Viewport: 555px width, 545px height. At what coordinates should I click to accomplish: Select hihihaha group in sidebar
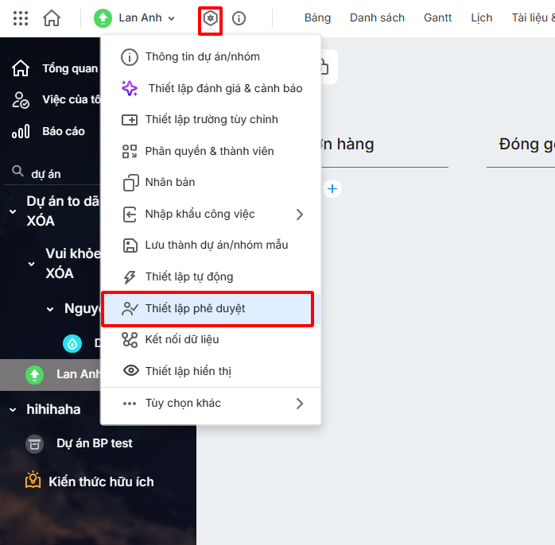pos(53,410)
